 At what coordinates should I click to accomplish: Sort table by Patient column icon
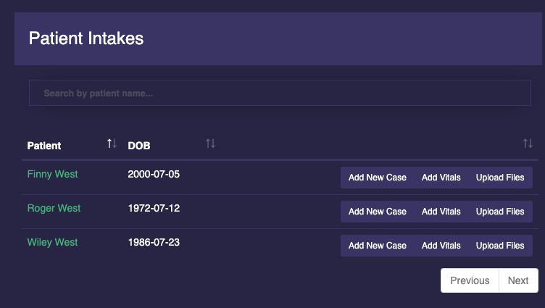(112, 143)
